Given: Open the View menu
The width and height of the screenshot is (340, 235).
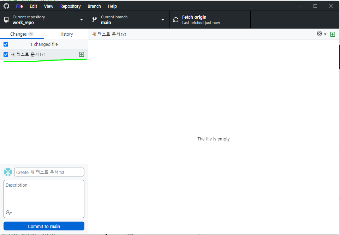Looking at the screenshot, I should click(49, 6).
